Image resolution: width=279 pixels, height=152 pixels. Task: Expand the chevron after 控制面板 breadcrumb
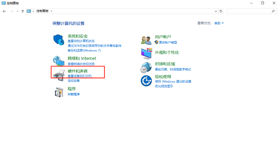click(51, 11)
